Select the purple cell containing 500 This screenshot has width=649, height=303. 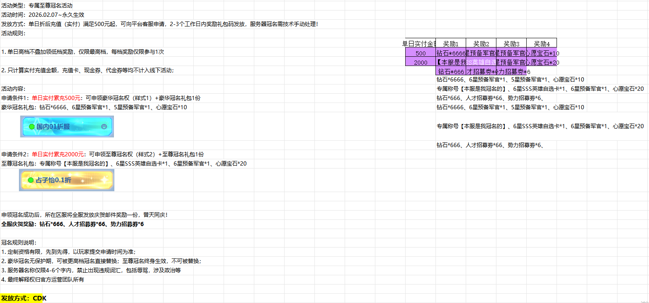click(x=420, y=53)
